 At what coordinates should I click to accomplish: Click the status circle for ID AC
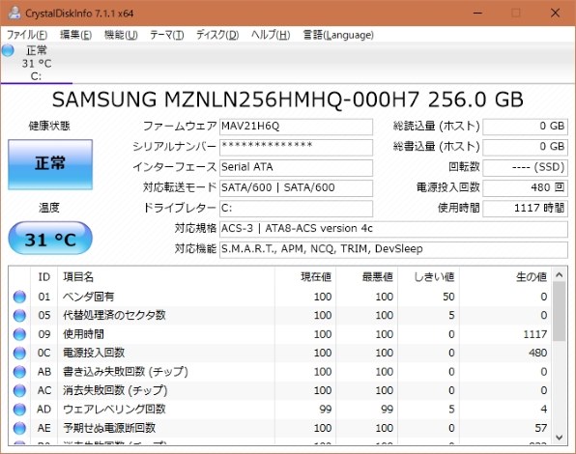click(19, 390)
